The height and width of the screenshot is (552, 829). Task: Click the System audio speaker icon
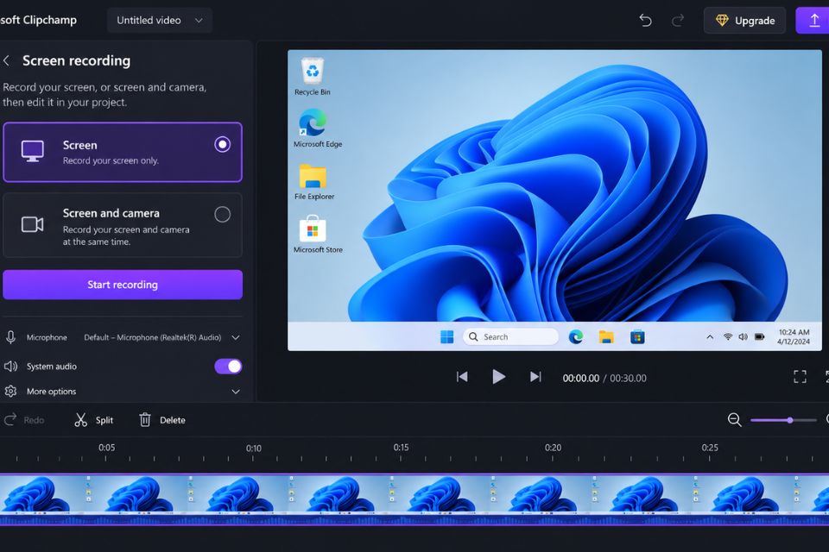click(10, 366)
